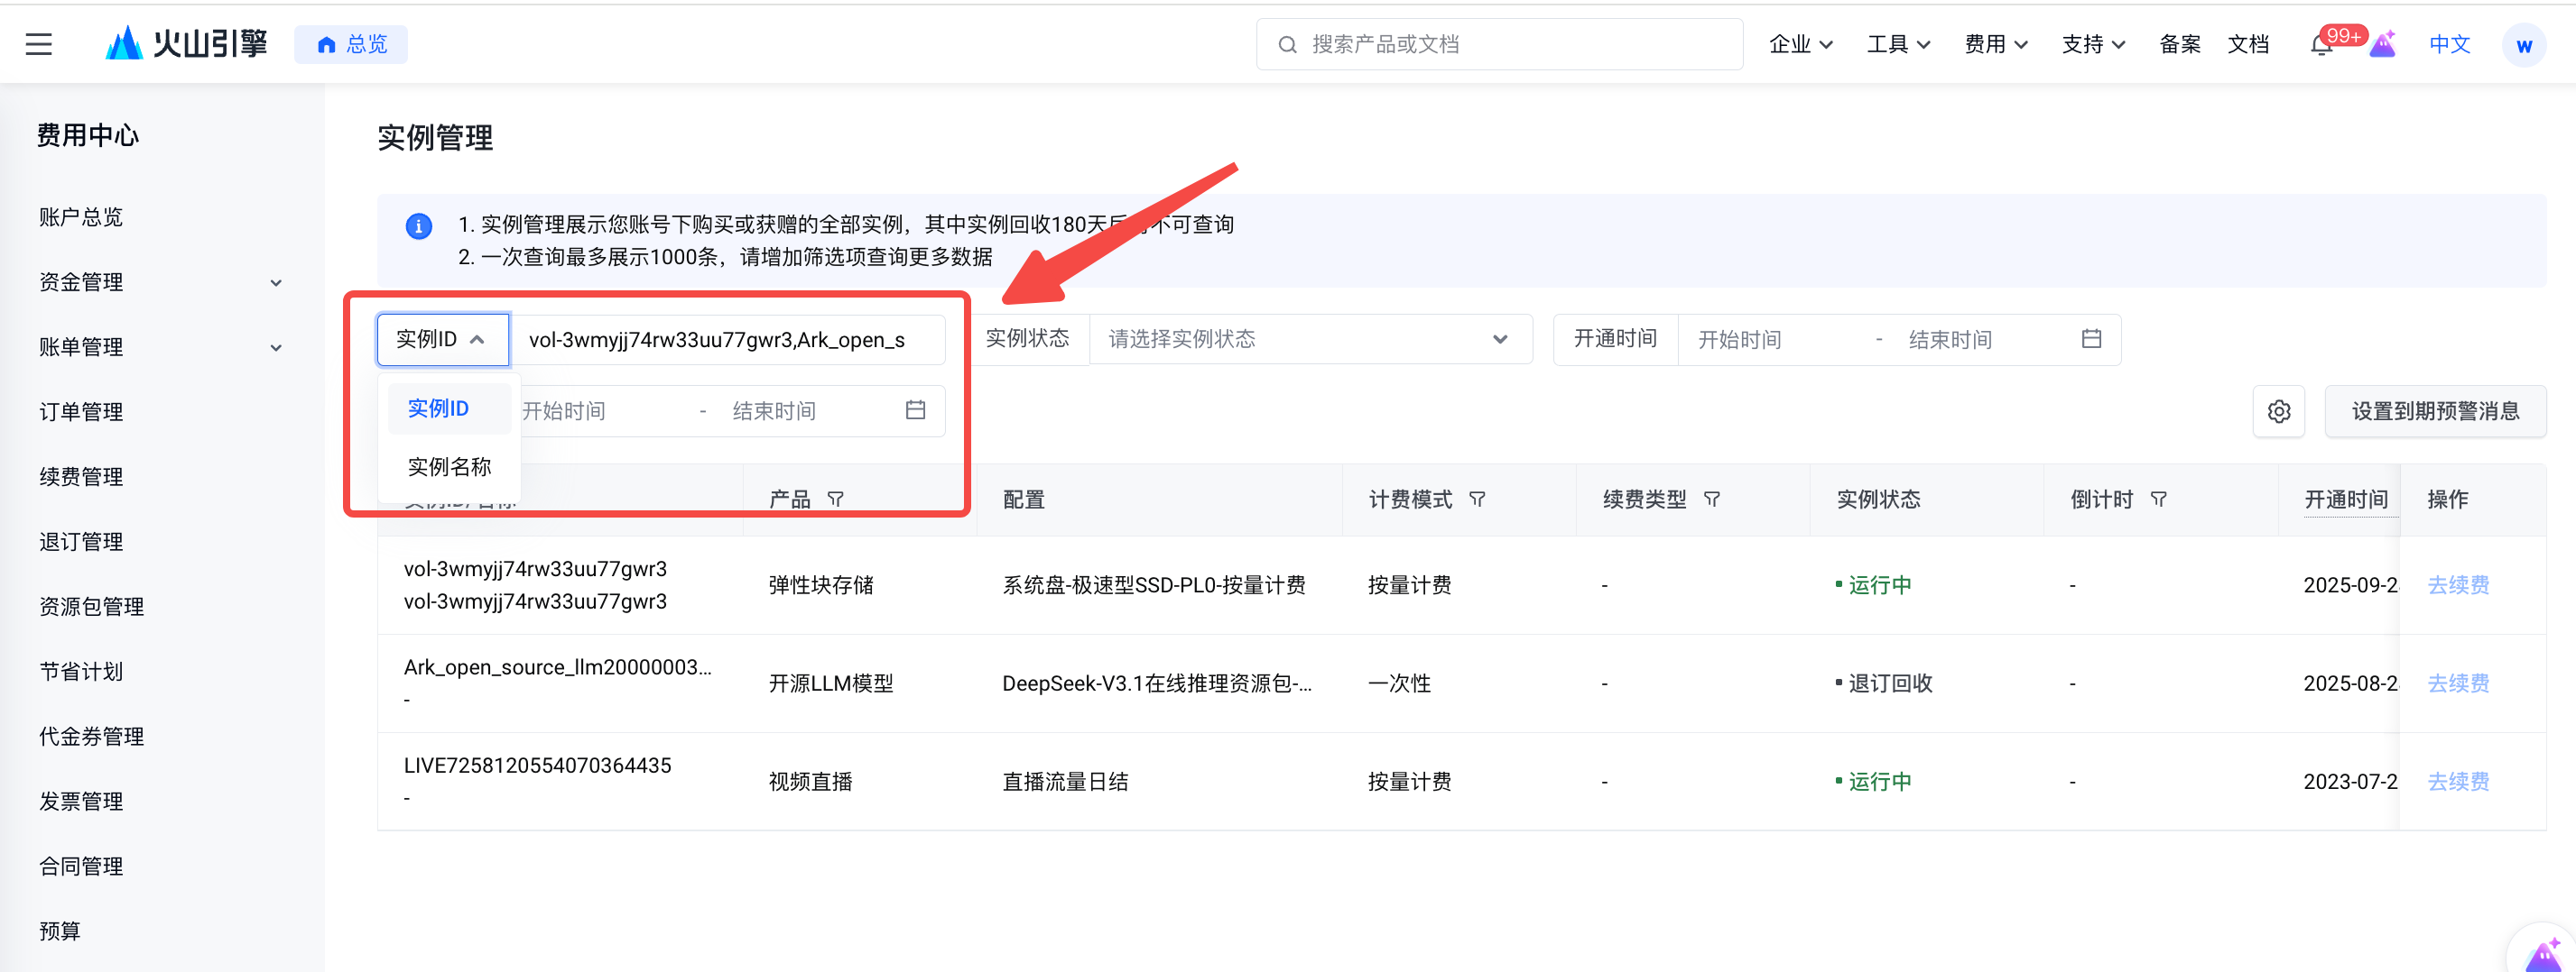Open the settings gear for table columns

[x=2278, y=410]
